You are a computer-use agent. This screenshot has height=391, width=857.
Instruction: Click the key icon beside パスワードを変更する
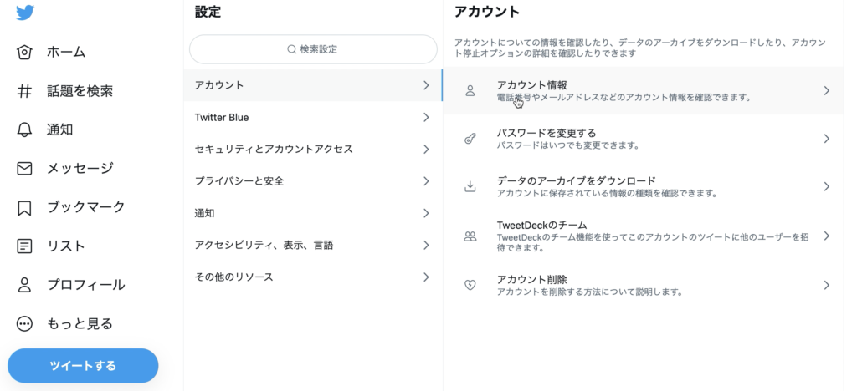470,139
